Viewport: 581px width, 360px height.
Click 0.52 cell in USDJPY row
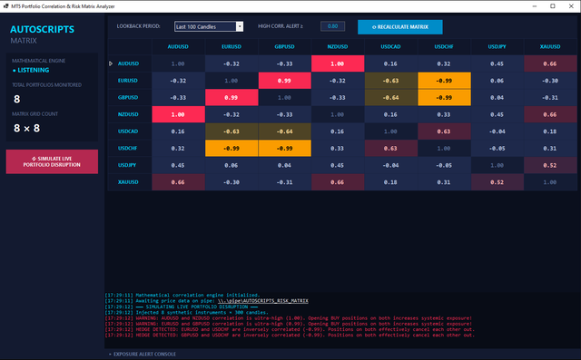pyautogui.click(x=550, y=165)
